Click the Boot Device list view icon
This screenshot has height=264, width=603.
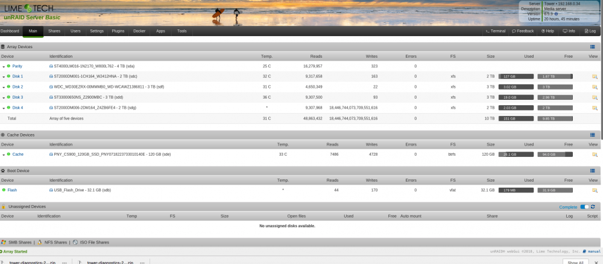[592, 171]
